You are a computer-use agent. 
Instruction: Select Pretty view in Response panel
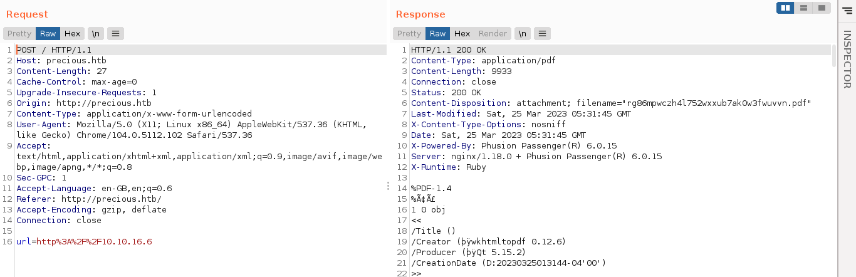tap(409, 34)
